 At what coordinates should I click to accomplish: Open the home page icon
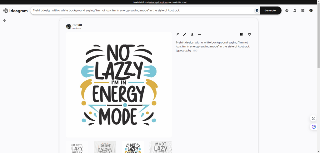[287, 11]
